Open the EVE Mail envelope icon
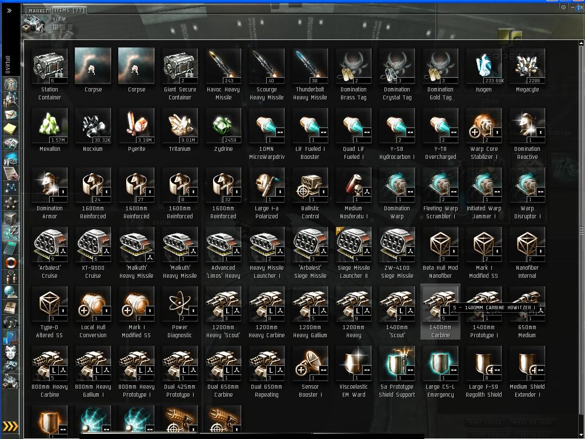 pos(10,114)
